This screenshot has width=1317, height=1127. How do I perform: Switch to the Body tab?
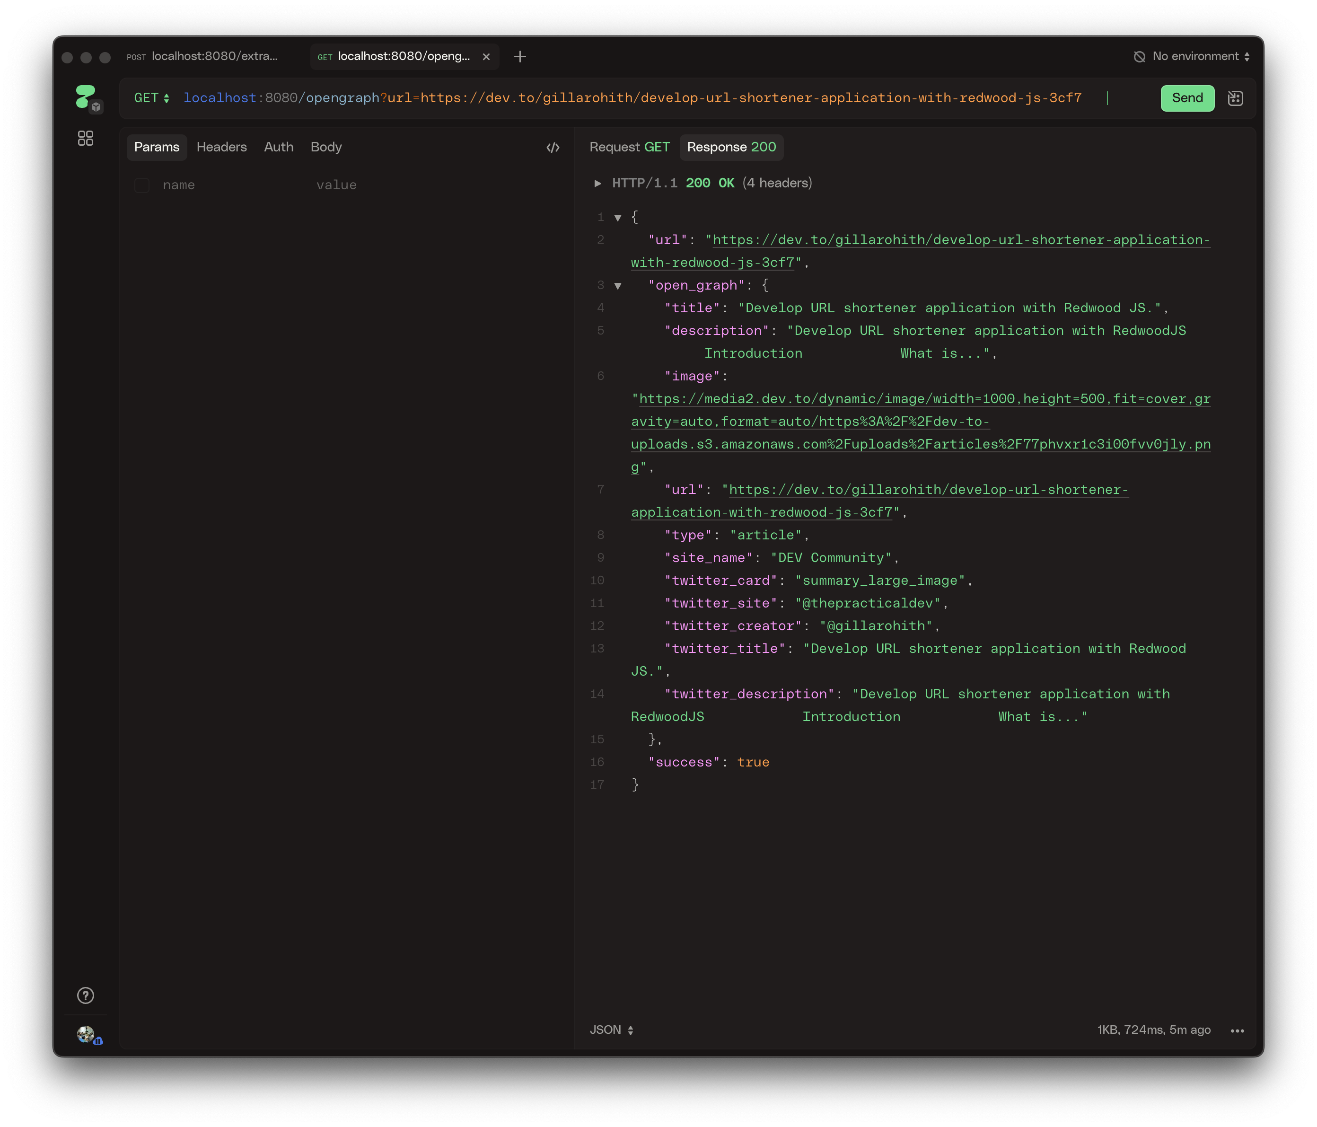tap(326, 147)
